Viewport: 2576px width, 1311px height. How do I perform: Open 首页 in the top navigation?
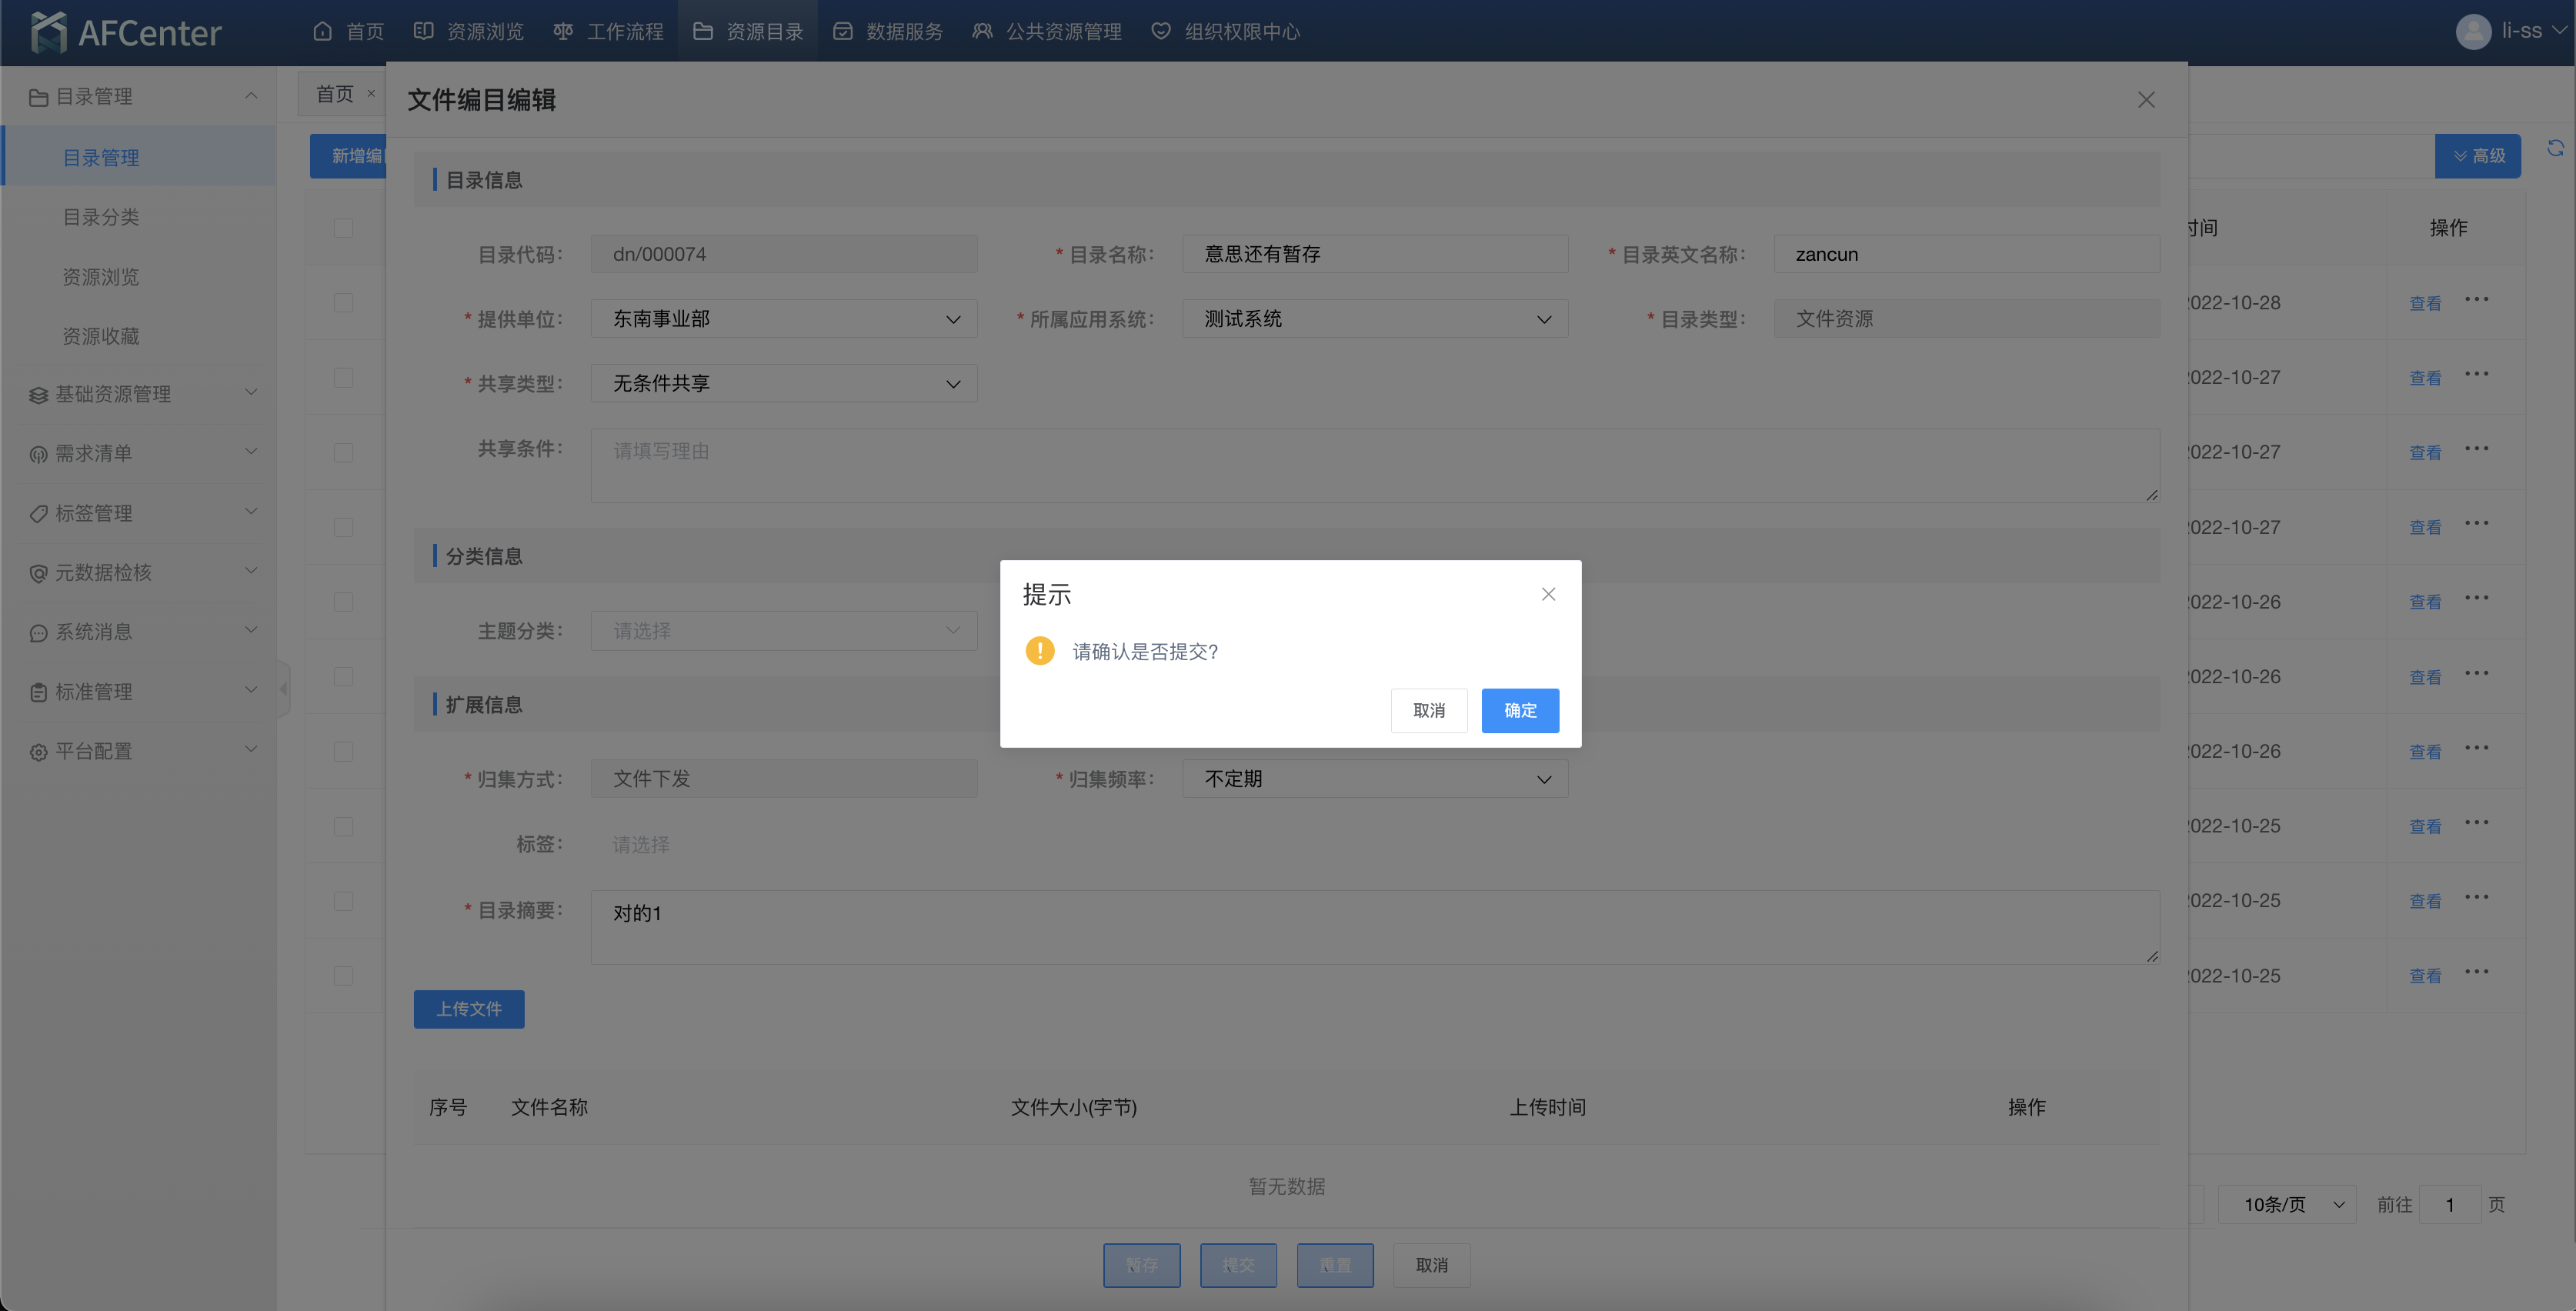click(x=348, y=31)
